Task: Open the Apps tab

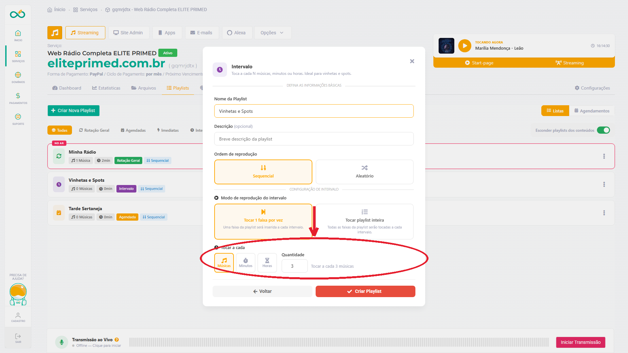Action: (167, 33)
